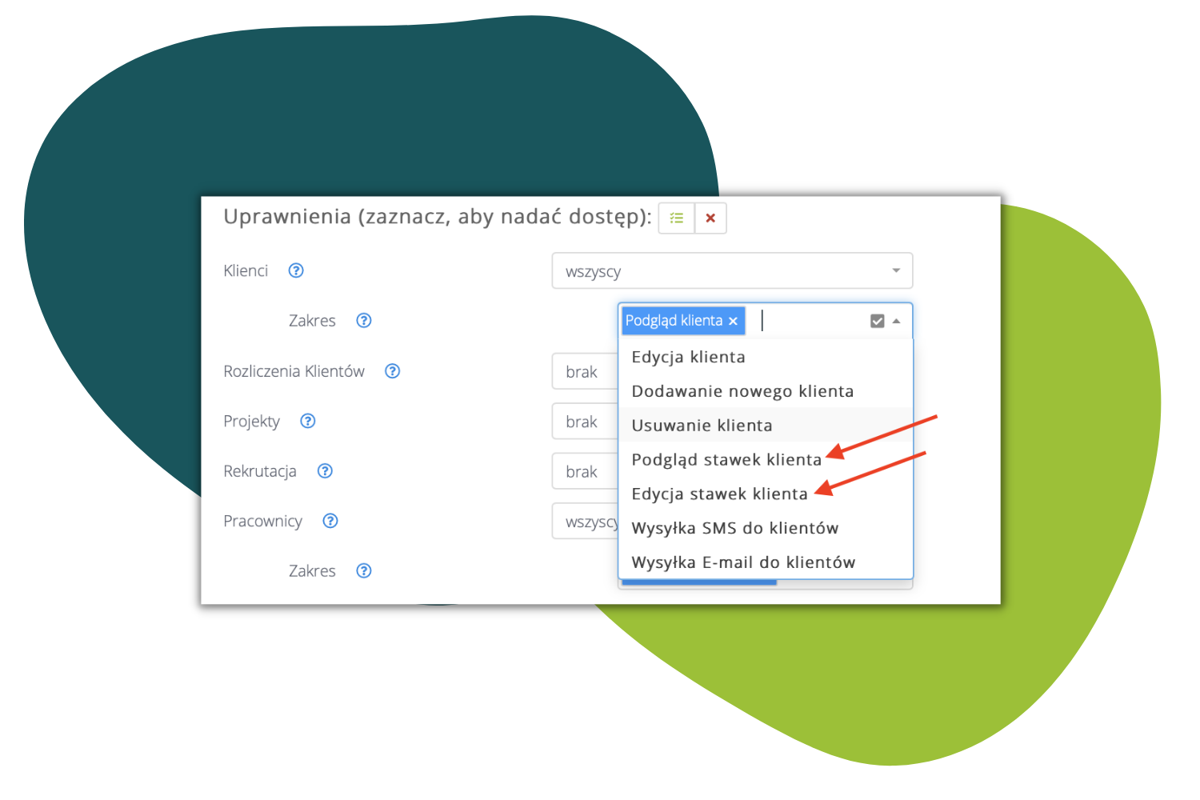Select 'Wysyłka SMS do klientów' option
This screenshot has height=800, width=1200.
coord(734,528)
